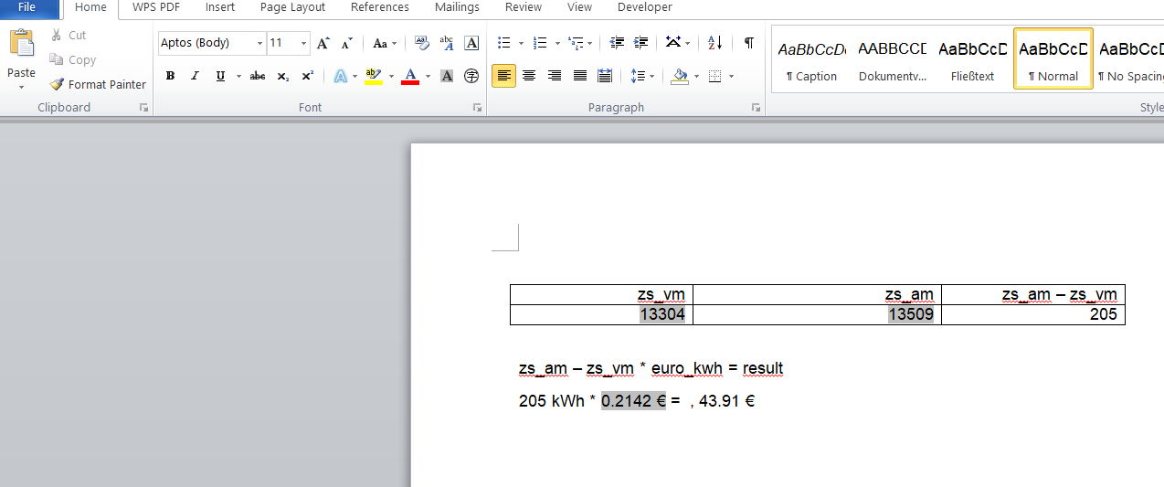The width and height of the screenshot is (1164, 487).
Task: Switch to the Insert tab
Action: pos(219,7)
